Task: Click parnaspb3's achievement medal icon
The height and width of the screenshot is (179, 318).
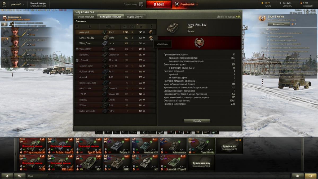Action: [x=151, y=32]
